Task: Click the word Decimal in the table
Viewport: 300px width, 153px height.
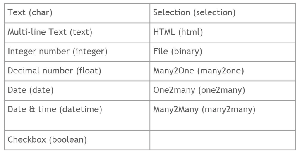Action: (x=23, y=71)
